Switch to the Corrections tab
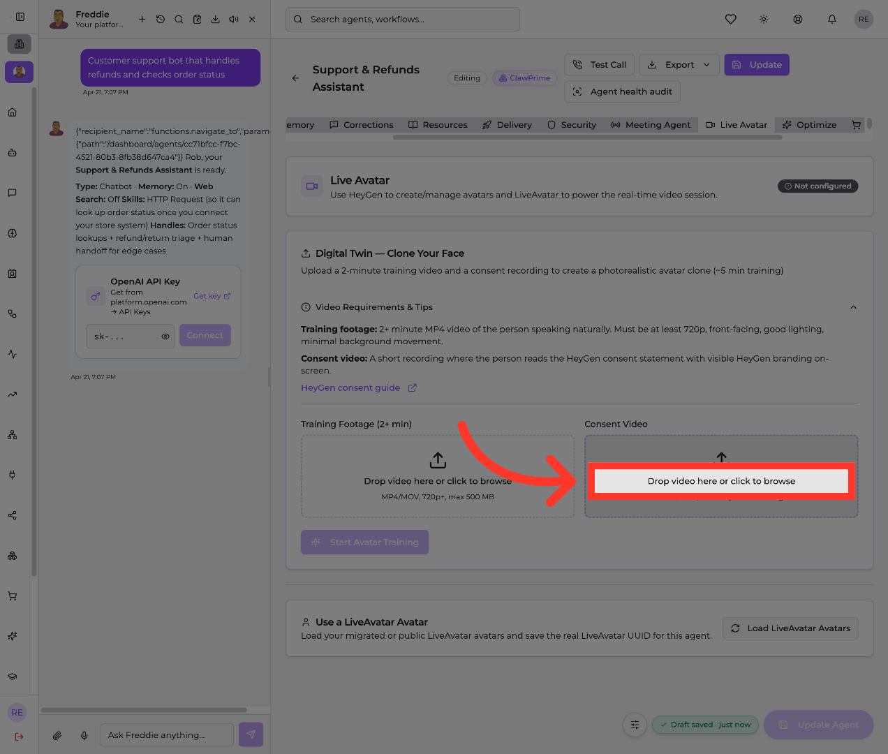This screenshot has height=754, width=888. (362, 125)
